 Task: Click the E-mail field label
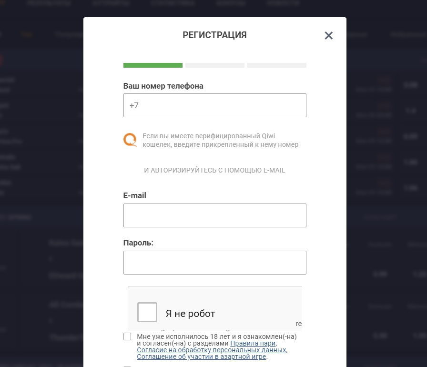[135, 196]
